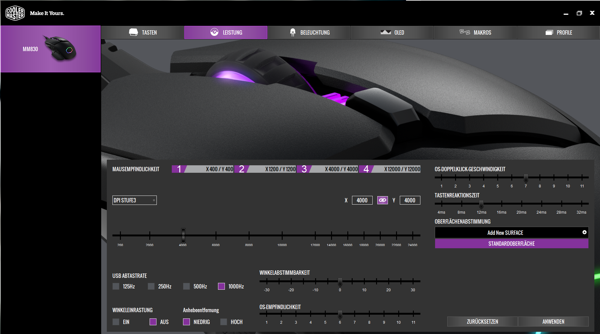Set Anhebeentfernung to NIEDRIG
600x334 pixels.
tap(186, 322)
